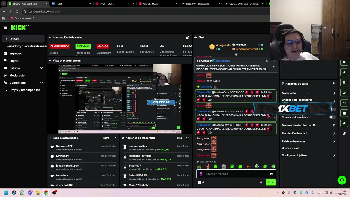Viewport: 350px width, 197px height.
Task: Open Filtro in Feed de actividades
Action: coord(106,138)
